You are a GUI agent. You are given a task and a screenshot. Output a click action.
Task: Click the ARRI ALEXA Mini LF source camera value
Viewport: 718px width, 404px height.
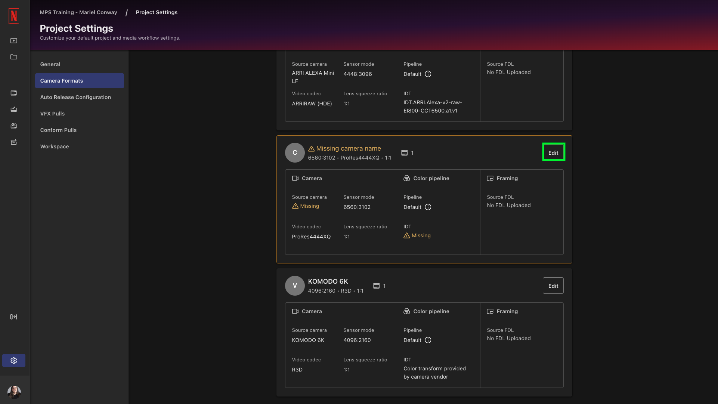[x=313, y=77]
